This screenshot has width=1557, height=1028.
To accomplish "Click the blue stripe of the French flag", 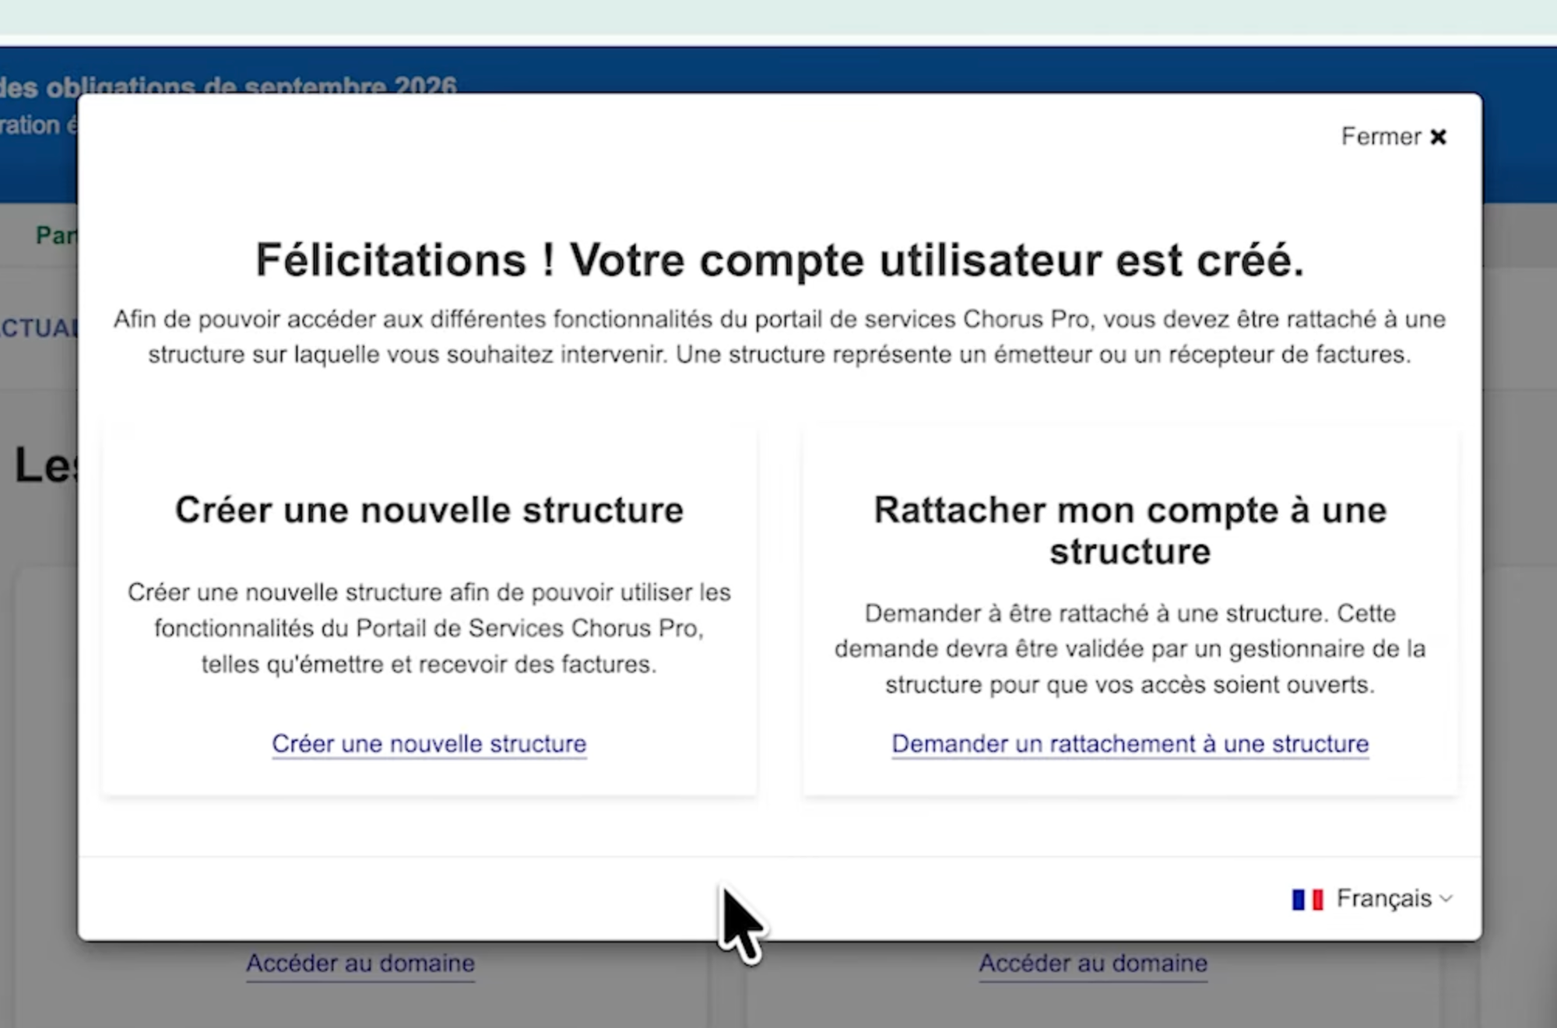I will click(x=1299, y=899).
